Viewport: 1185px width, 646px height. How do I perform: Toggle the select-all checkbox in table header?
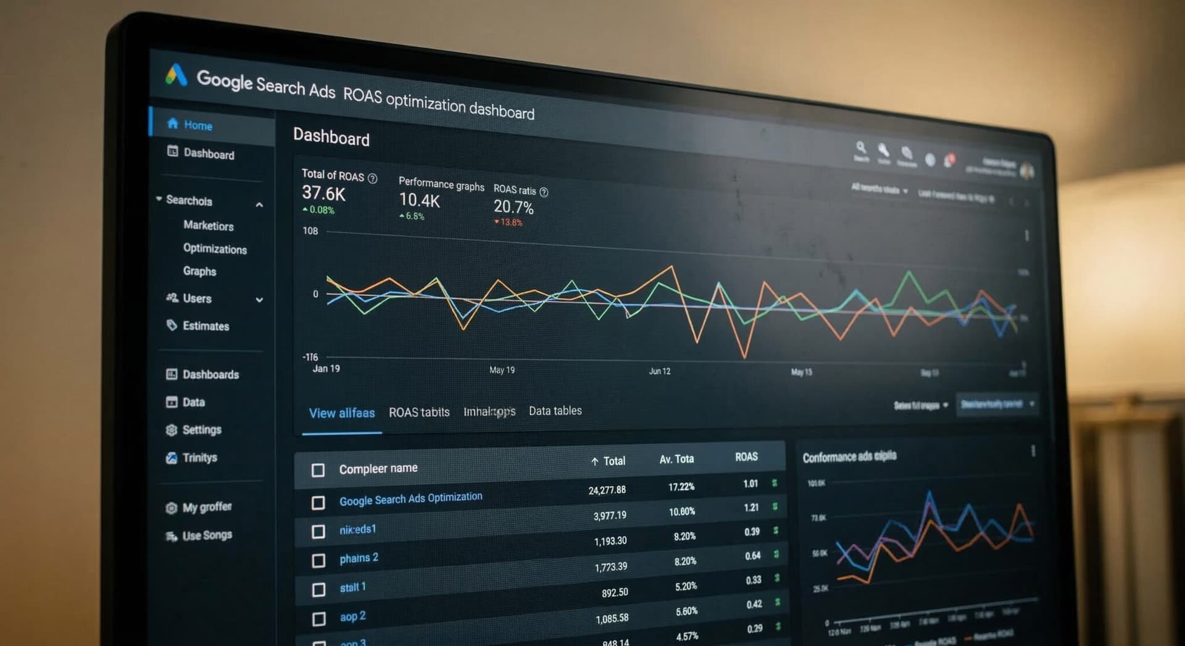[318, 471]
